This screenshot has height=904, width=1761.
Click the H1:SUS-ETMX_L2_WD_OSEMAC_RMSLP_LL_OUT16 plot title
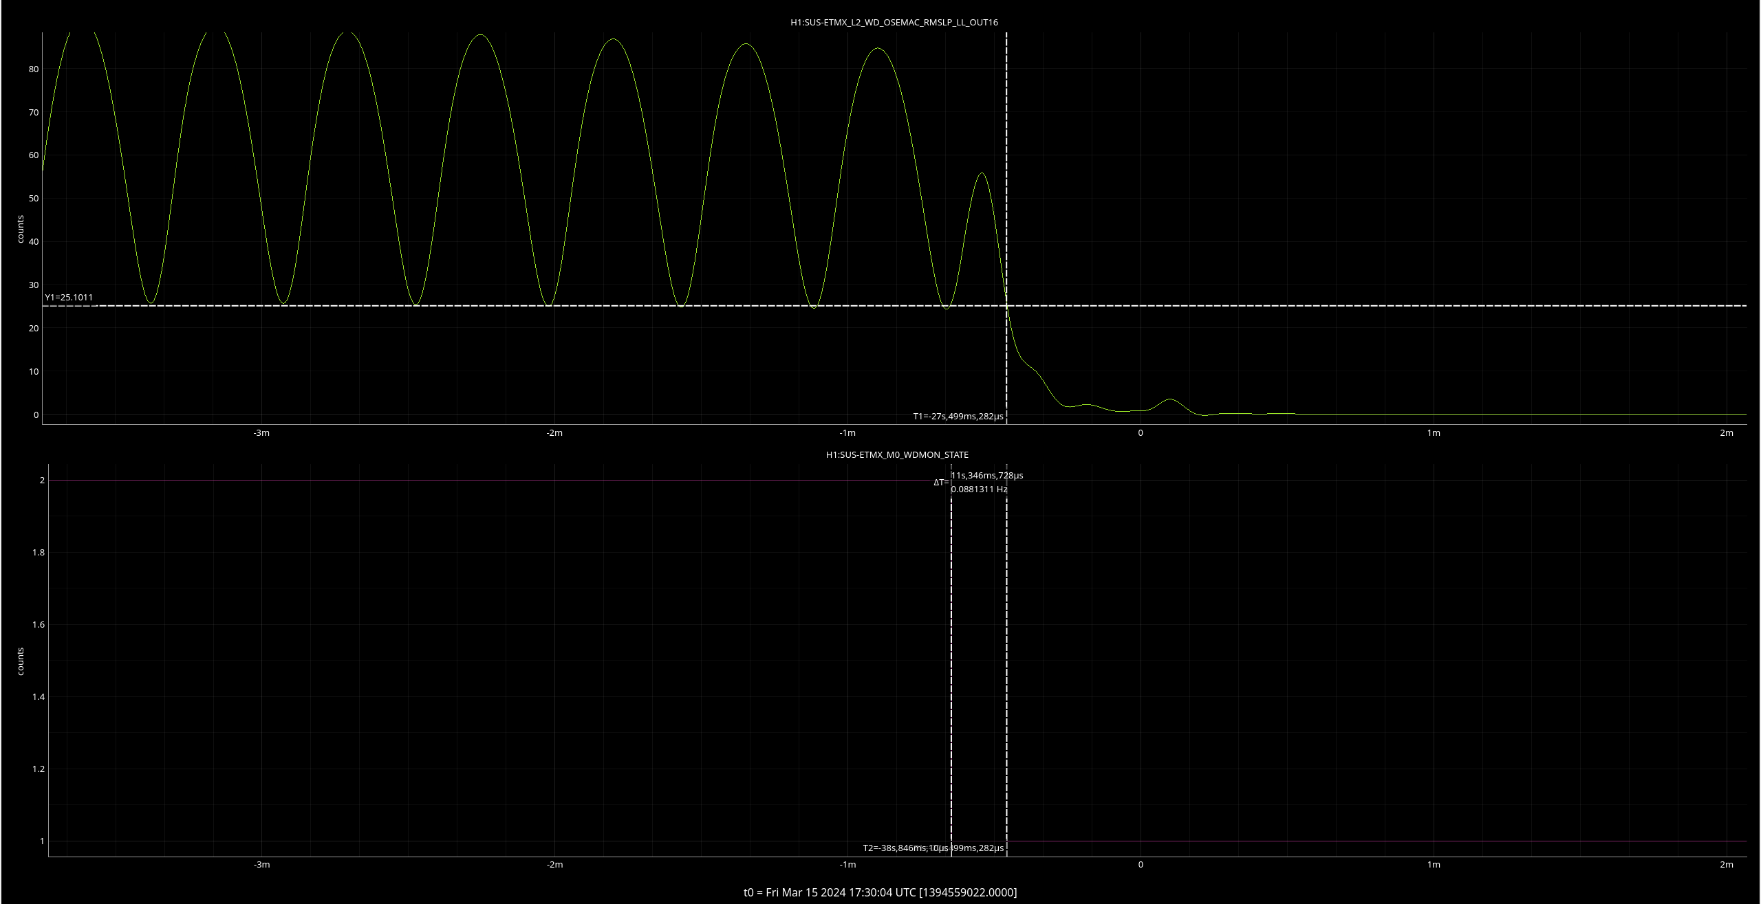894,22
